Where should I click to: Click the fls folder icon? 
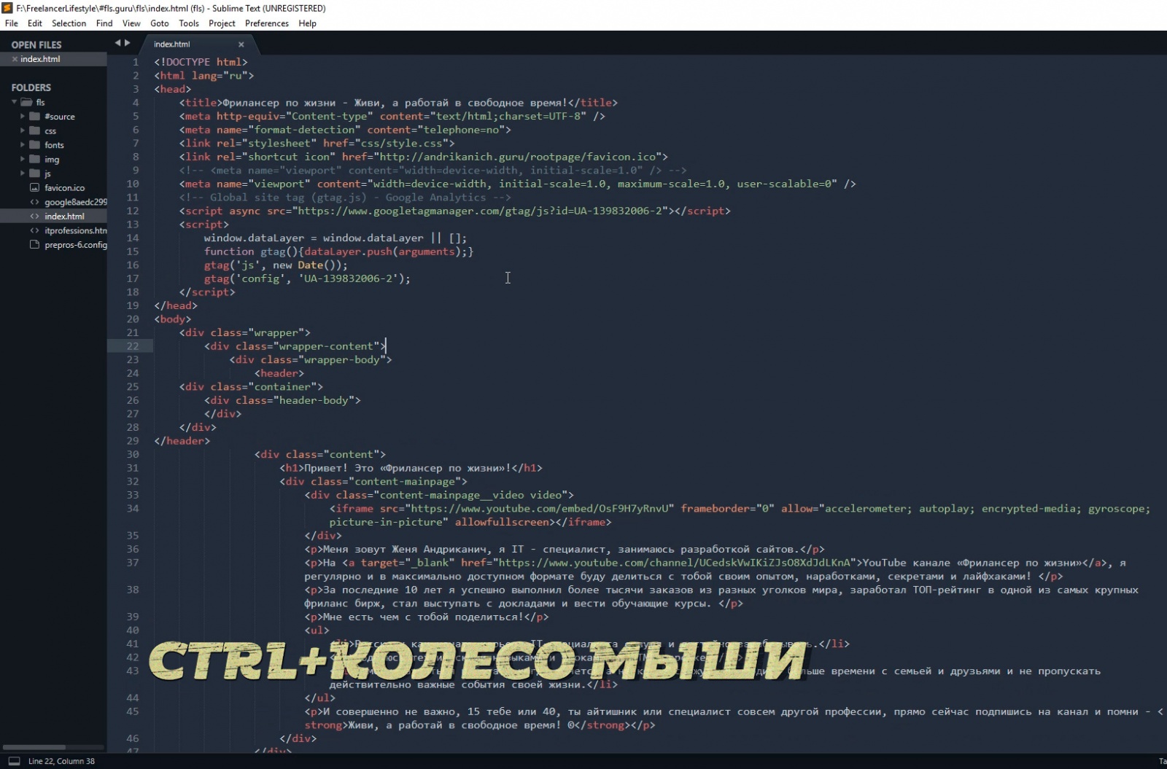[x=26, y=102]
